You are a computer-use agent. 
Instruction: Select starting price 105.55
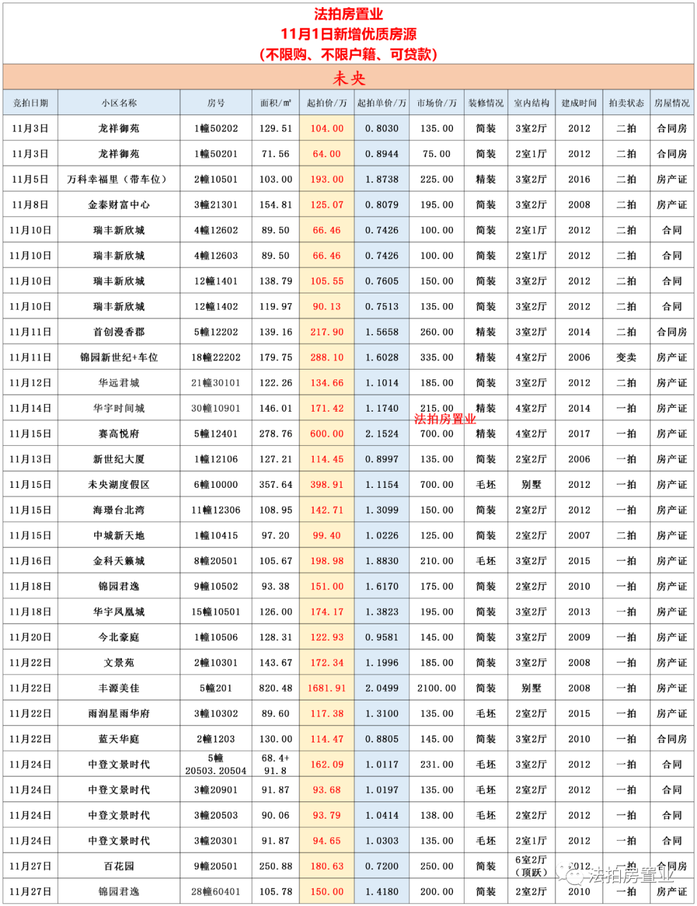point(327,281)
